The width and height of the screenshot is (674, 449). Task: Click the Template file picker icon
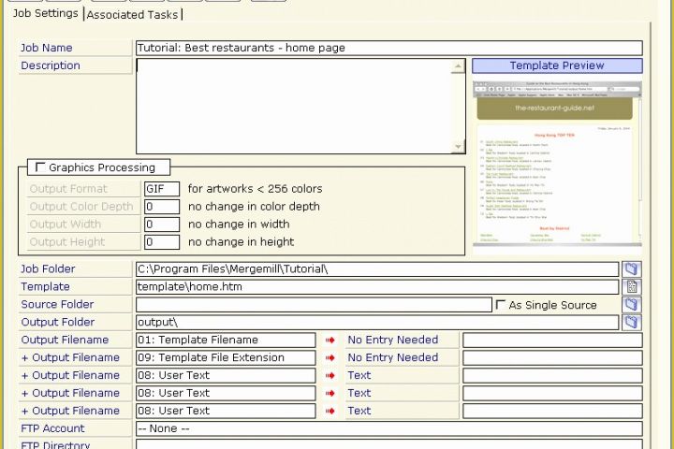tap(632, 286)
